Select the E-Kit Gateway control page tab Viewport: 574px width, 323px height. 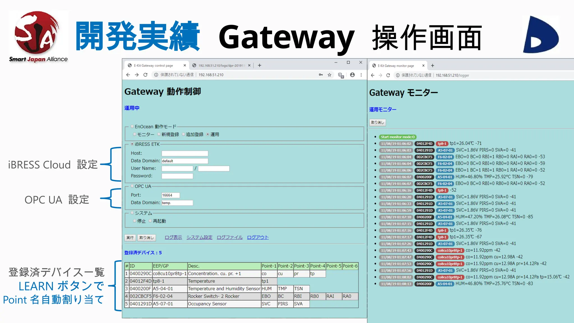click(154, 66)
